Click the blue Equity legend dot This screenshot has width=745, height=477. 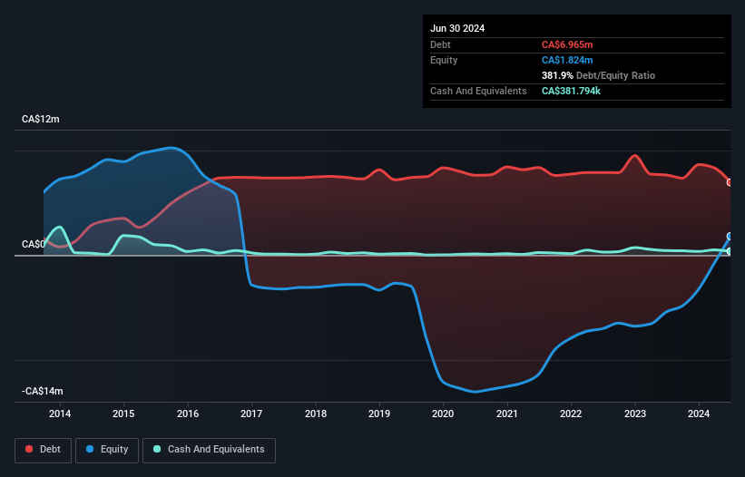tap(90, 449)
